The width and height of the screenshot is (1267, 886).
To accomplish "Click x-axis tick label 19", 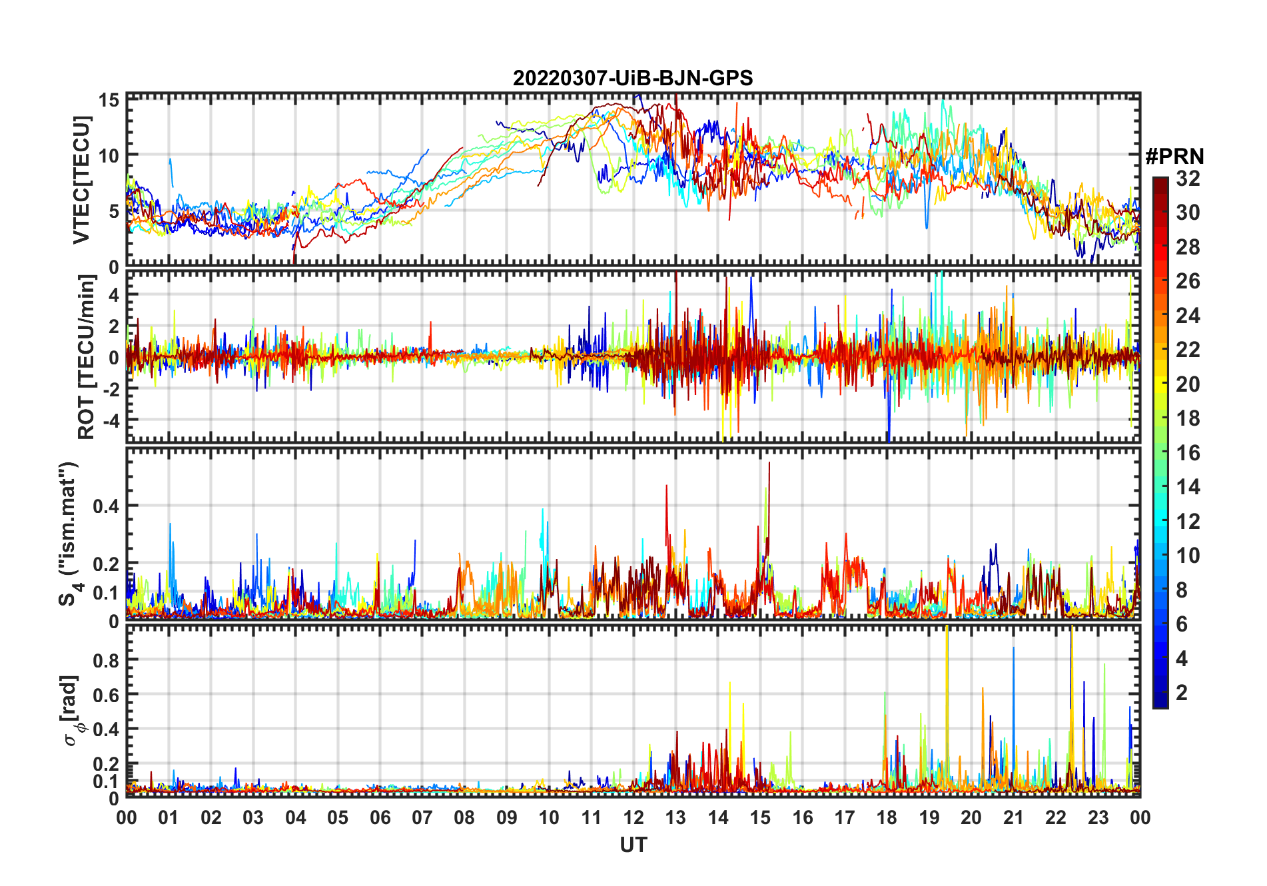I will point(929,818).
